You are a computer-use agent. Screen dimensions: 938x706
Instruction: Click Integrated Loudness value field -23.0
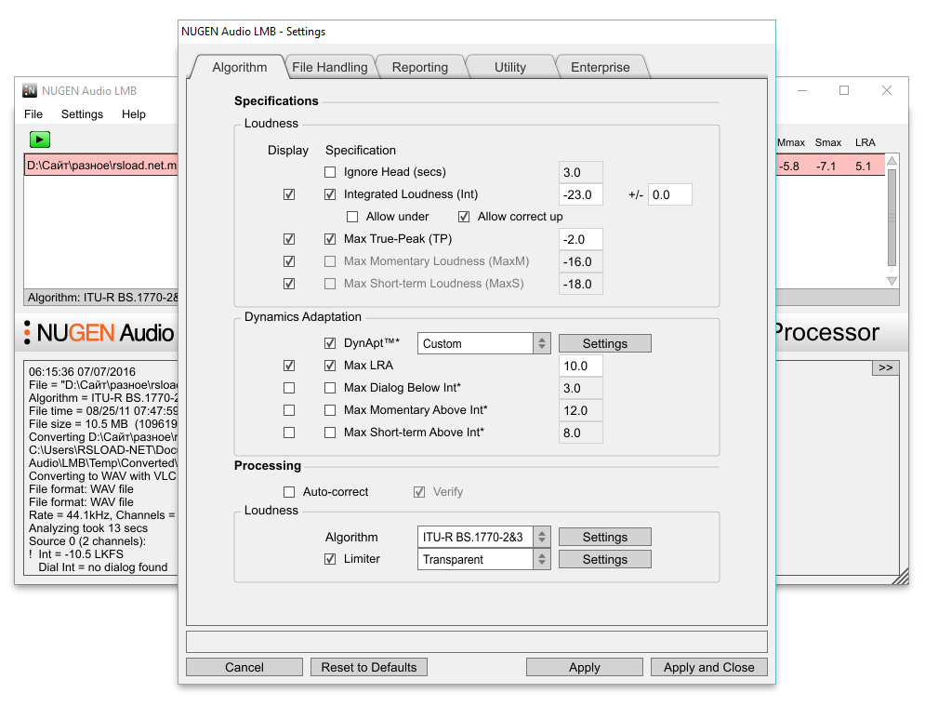click(581, 194)
